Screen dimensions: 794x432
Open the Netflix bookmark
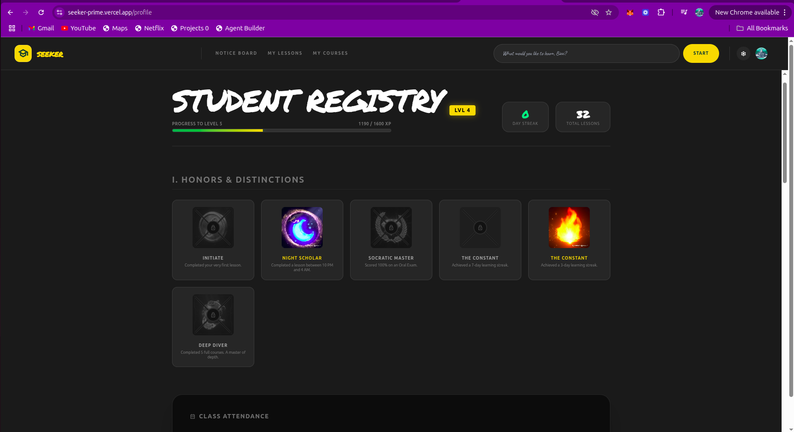coord(149,28)
